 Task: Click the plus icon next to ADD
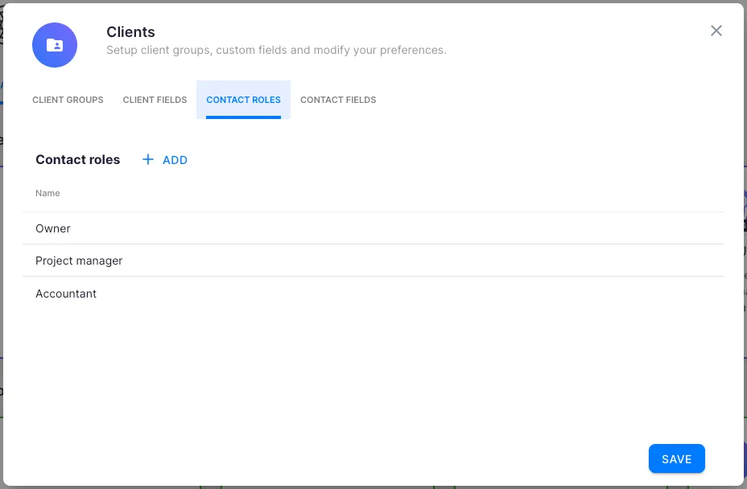(x=147, y=159)
